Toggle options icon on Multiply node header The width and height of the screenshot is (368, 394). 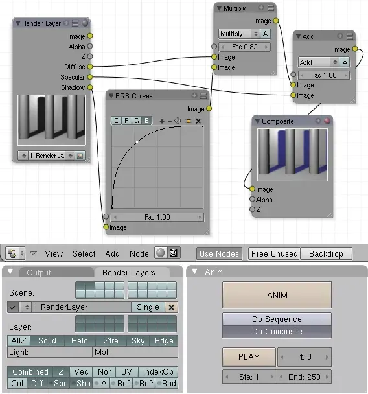click(x=271, y=8)
